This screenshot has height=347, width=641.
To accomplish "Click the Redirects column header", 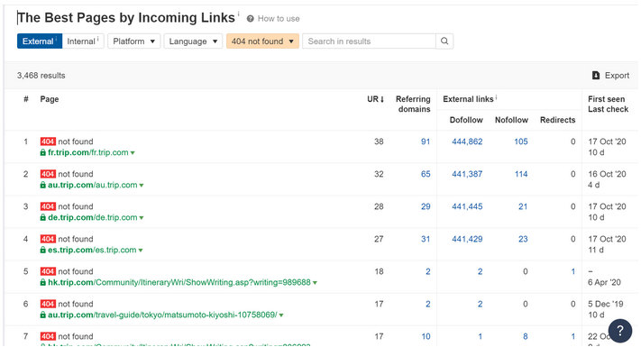I will pyautogui.click(x=557, y=120).
